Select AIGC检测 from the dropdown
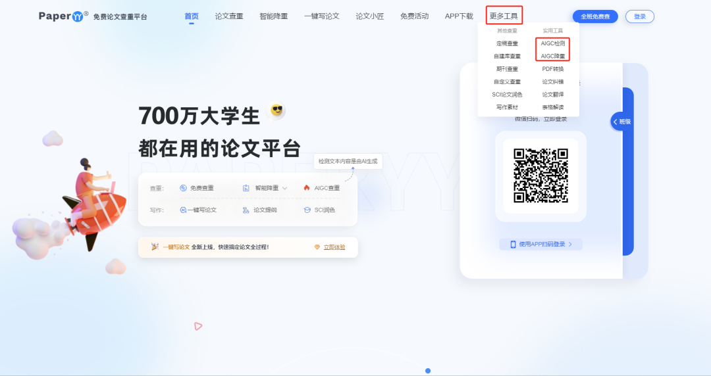Screen dimensions: 711x376 pos(553,43)
